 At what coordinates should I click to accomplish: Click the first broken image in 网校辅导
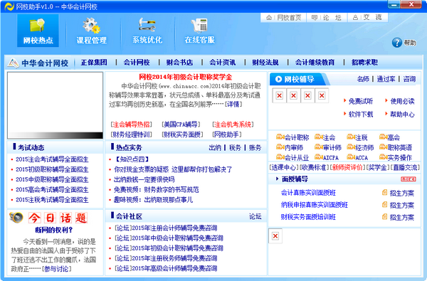[279, 95]
